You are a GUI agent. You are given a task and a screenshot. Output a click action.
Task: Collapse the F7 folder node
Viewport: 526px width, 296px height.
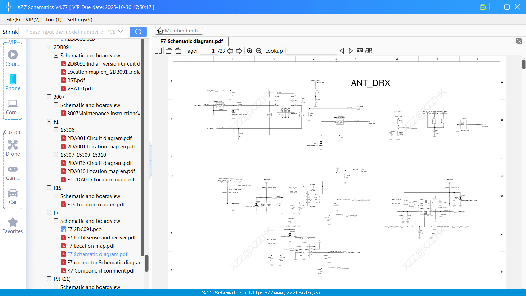pos(49,213)
